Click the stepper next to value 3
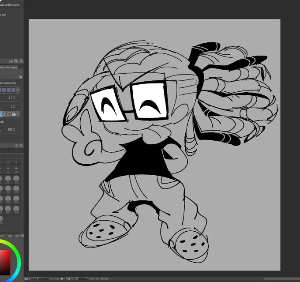Image resolution: width=300 pixels, height=282 pixels. click(14, 106)
